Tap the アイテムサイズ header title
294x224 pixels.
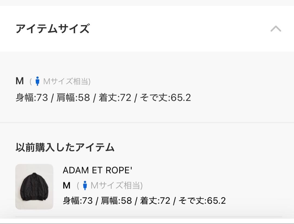click(x=53, y=29)
